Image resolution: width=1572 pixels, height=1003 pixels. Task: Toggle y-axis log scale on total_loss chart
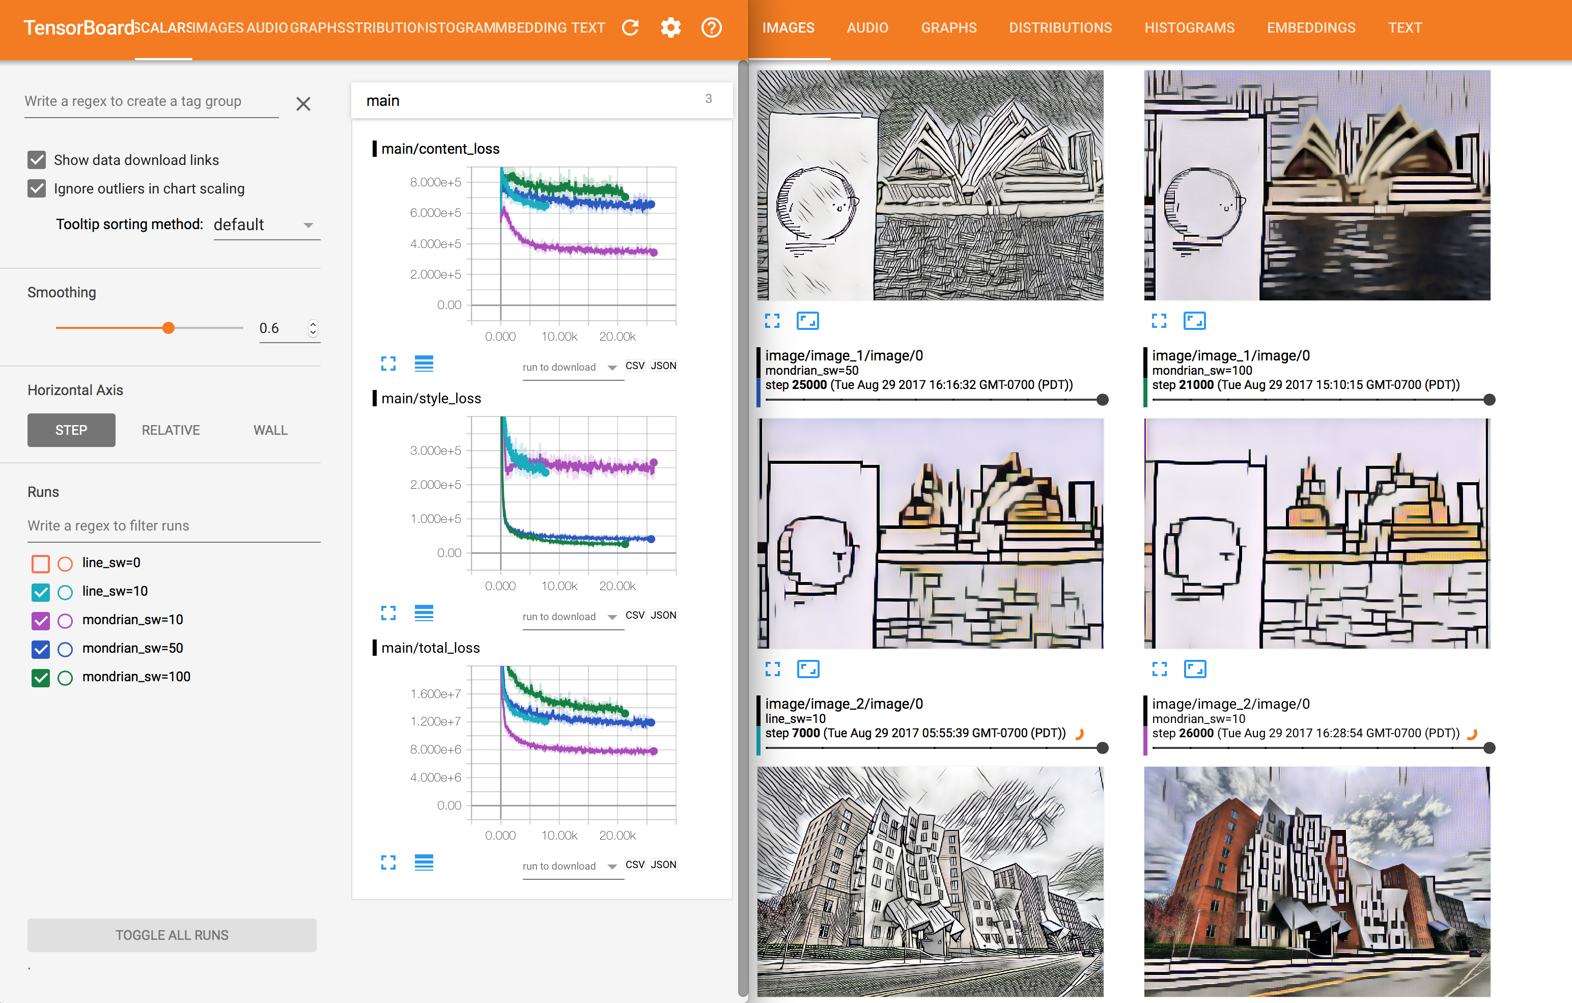(x=424, y=862)
